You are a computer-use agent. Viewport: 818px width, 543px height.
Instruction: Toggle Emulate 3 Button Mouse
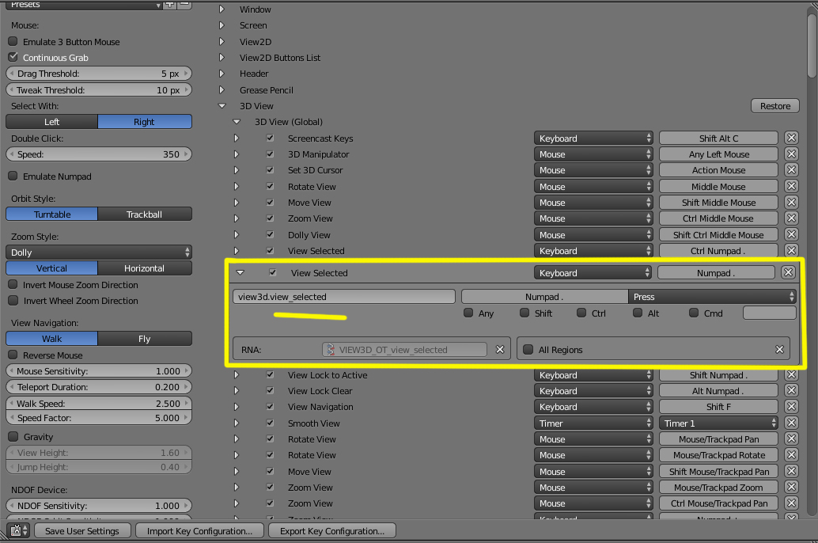[x=13, y=41]
